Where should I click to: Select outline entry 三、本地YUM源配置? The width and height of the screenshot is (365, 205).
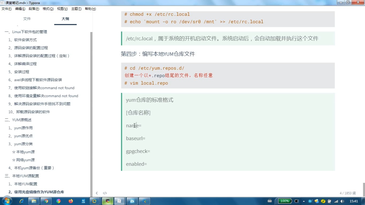click(22, 176)
